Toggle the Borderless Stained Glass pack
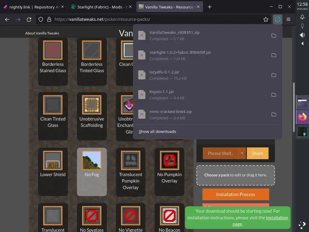Screen dimensions: 309x232 (53, 62)
